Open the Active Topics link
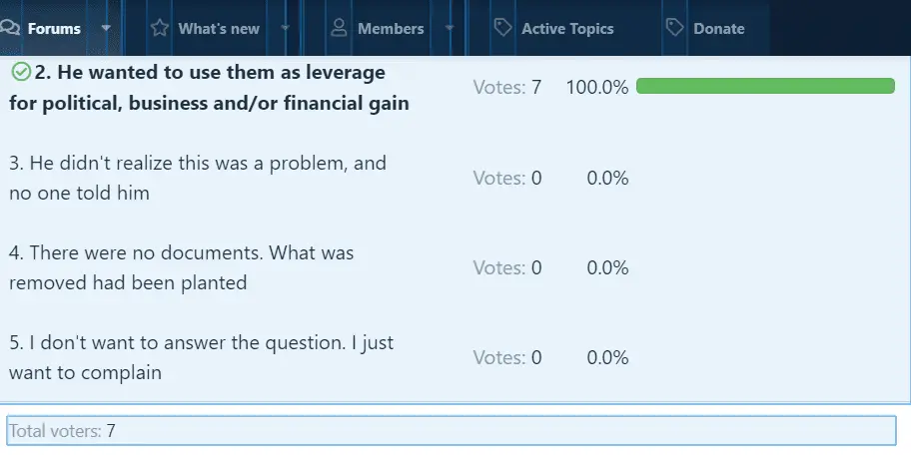The width and height of the screenshot is (911, 455). click(567, 28)
